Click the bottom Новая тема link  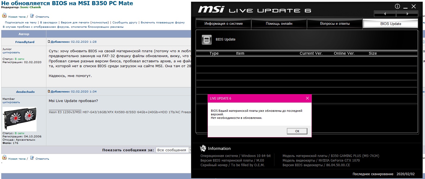[x=17, y=159]
